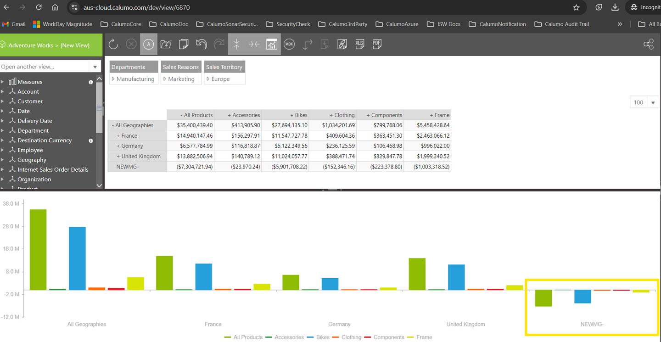Click the refresh view toolbar icon
Image resolution: width=661 pixels, height=342 pixels.
coord(113,44)
